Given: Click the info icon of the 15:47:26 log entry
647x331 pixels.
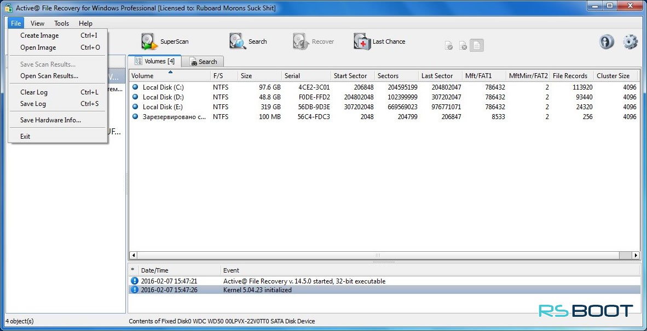Looking at the screenshot, I should [135, 290].
